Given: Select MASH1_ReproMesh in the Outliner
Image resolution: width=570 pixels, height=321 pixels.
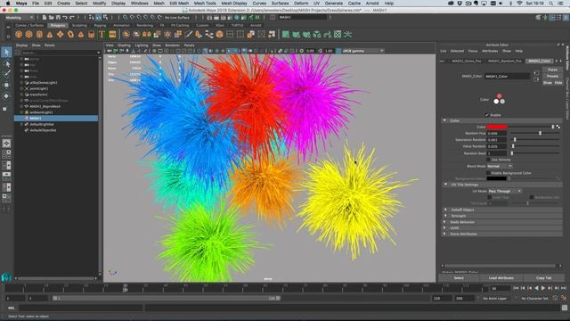Looking at the screenshot, I should coord(45,106).
